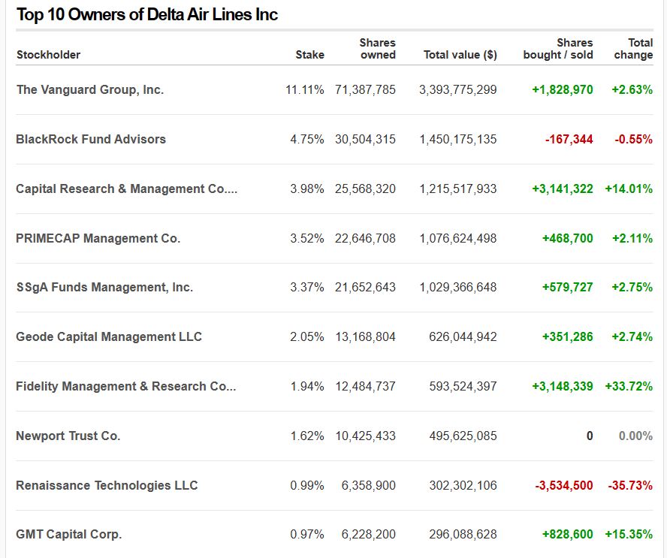Select shares sold value -3,534,500

pos(564,485)
